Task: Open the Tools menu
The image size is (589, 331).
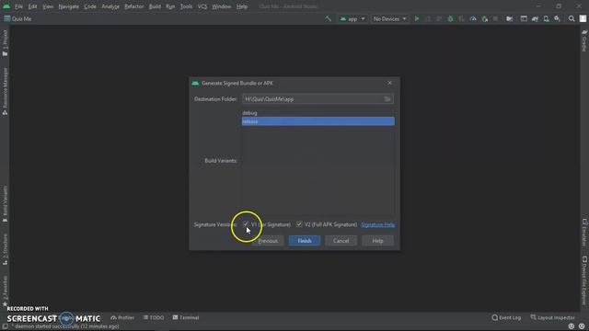Action: tap(186, 6)
